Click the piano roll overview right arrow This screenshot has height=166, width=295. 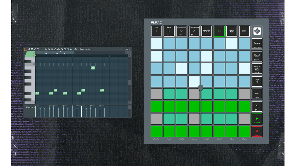[126, 53]
